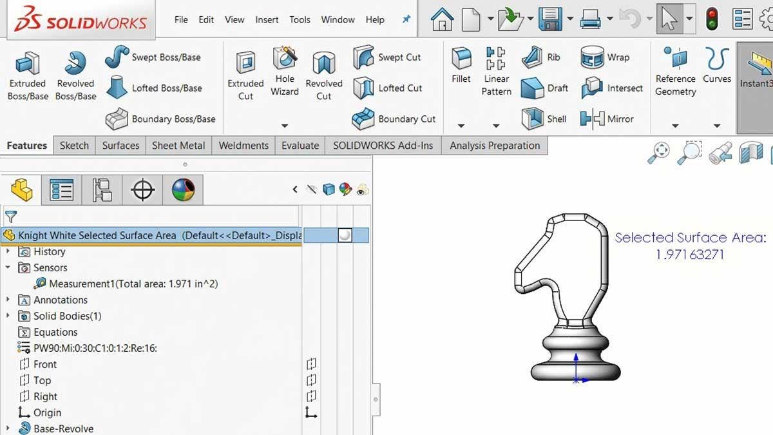Open the Curves tool
This screenshot has width=773, height=435.
point(717,65)
